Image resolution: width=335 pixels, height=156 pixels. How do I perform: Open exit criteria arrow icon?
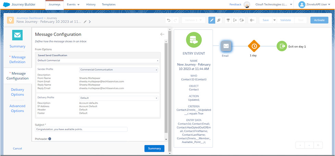click(235, 20)
